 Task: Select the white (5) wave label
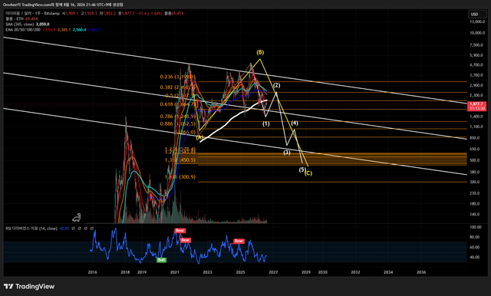[302, 169]
